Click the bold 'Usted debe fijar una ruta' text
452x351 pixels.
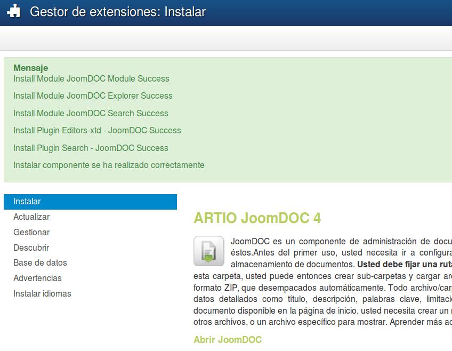(405, 264)
